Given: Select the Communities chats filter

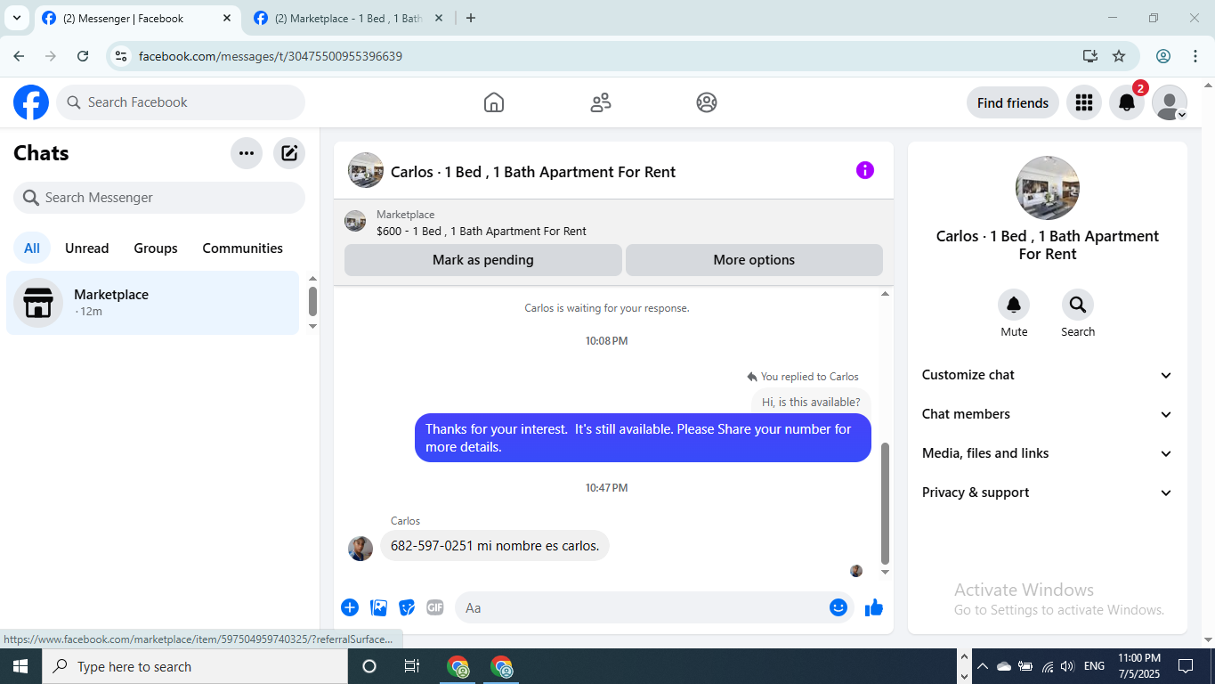Looking at the screenshot, I should pyautogui.click(x=242, y=248).
